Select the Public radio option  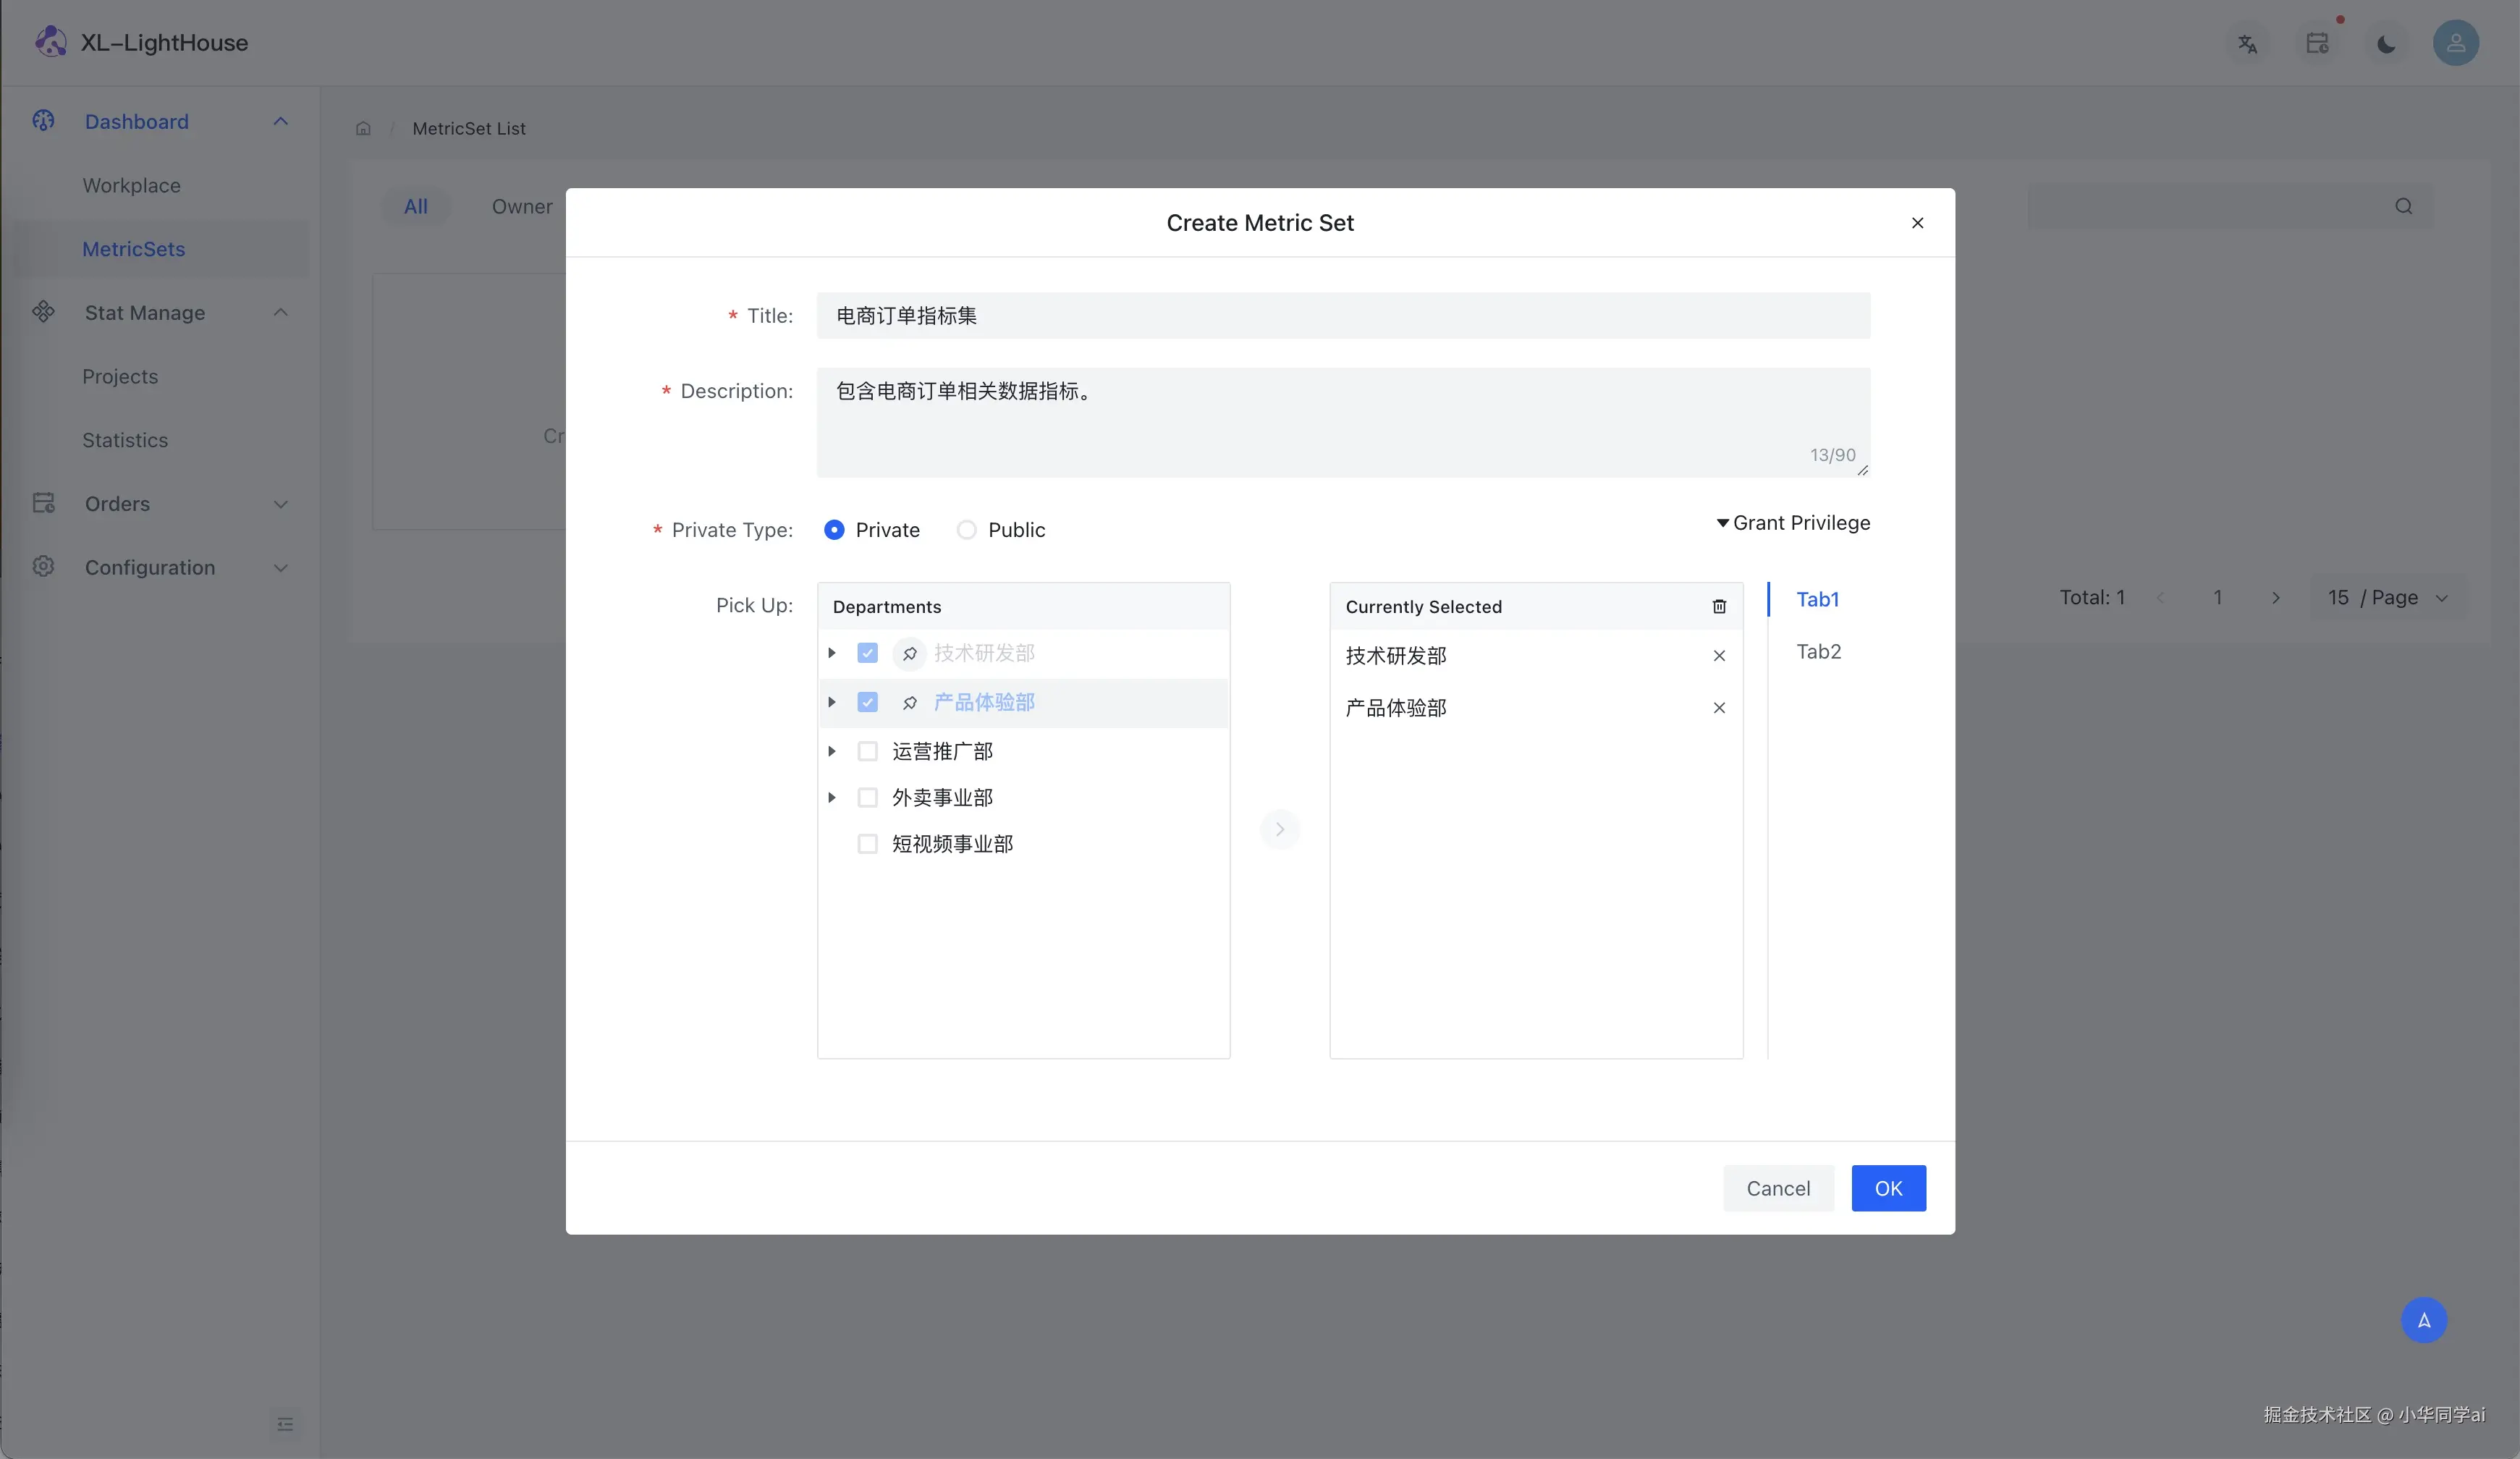point(966,530)
